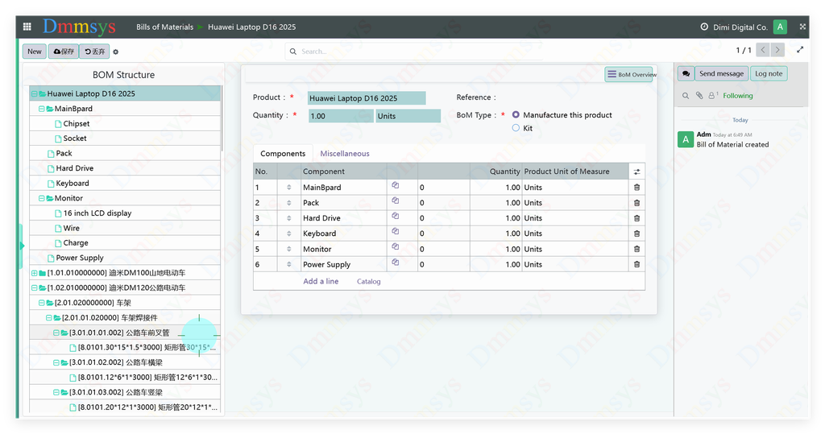Viewport: 825px width, 434px height.
Task: Open the BoM Overview button
Action: coord(628,74)
